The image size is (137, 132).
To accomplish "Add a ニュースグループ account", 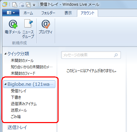I will 28,29.
